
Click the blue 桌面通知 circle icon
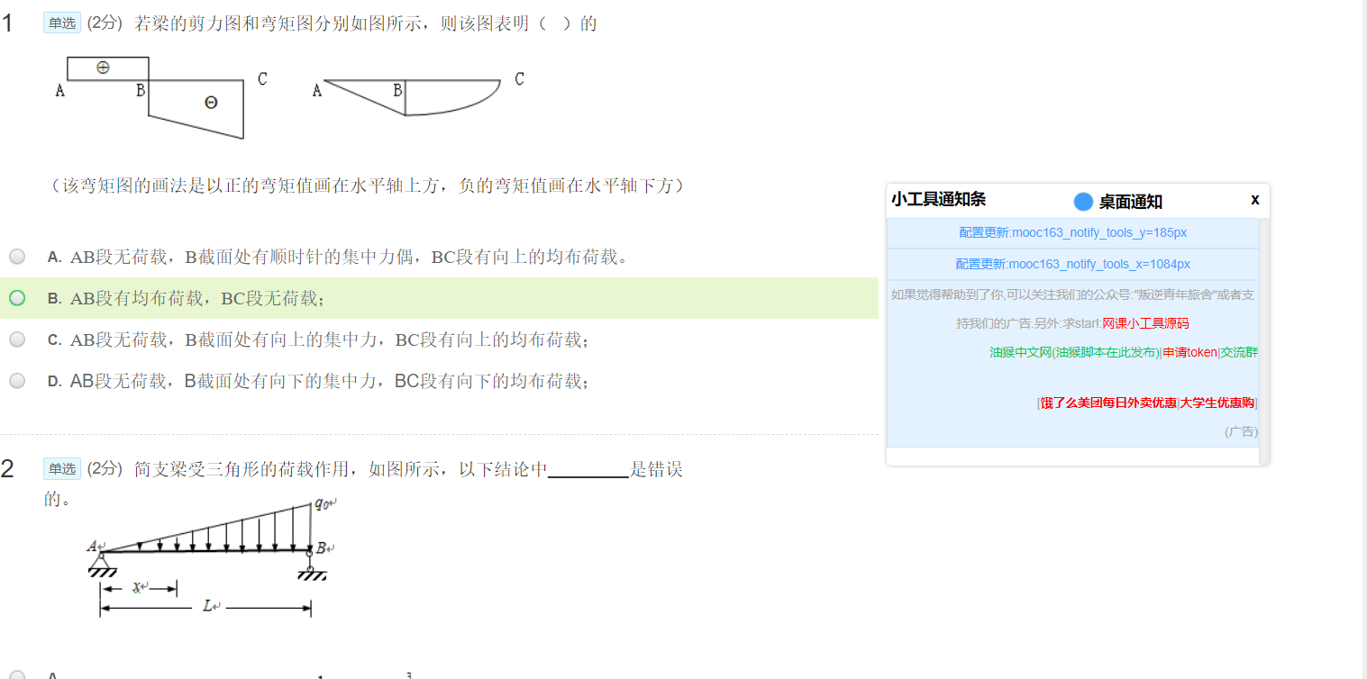(1084, 201)
